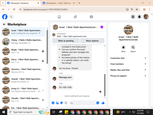
Task: Open Chrome three-dot menu
Action: click(150, 10)
